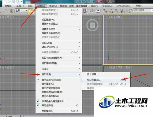Expand the 视口中的材质显示为 submenu
The height and width of the screenshot is (117, 153).
pos(59,58)
